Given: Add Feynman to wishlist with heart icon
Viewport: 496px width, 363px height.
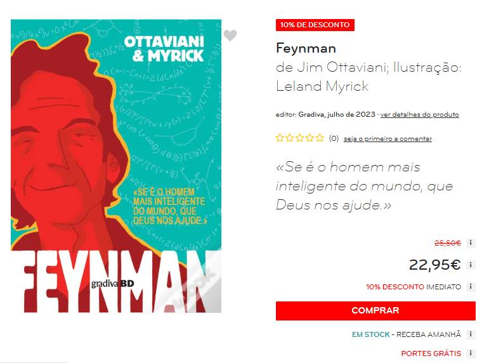Looking at the screenshot, I should [x=230, y=35].
